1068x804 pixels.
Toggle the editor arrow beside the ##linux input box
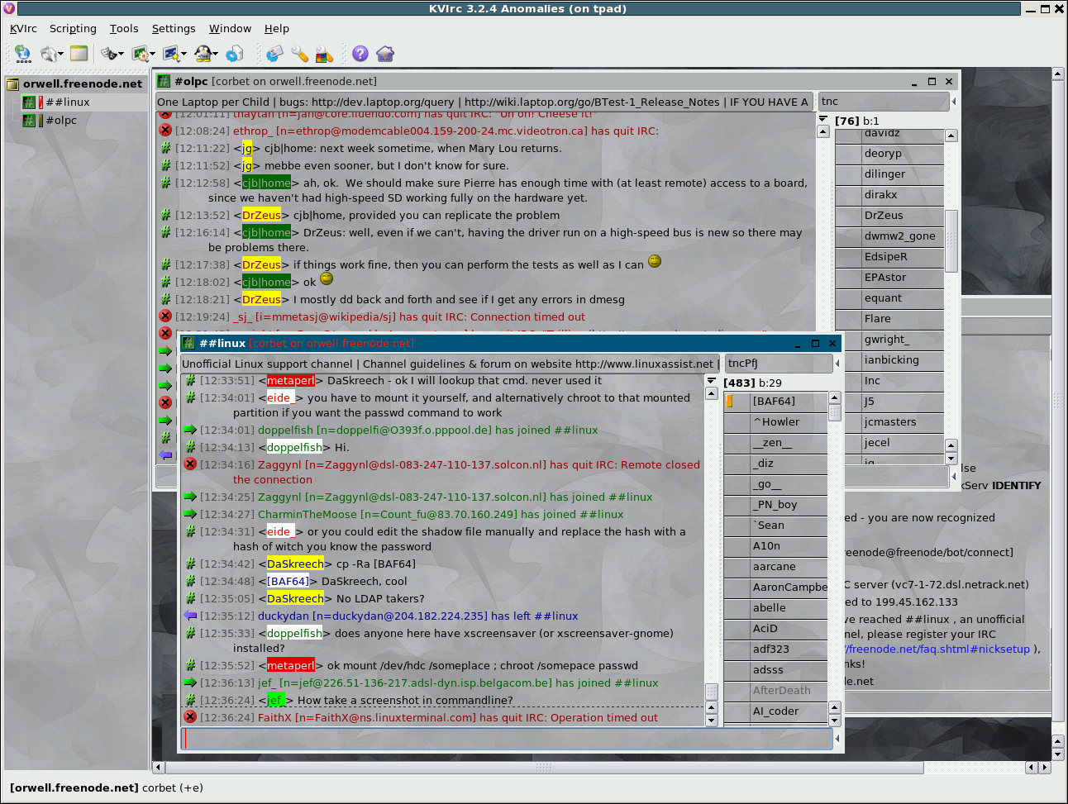point(837,739)
